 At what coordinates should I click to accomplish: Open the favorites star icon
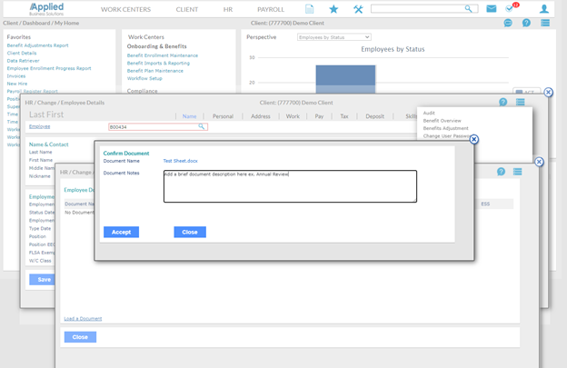[x=333, y=9]
